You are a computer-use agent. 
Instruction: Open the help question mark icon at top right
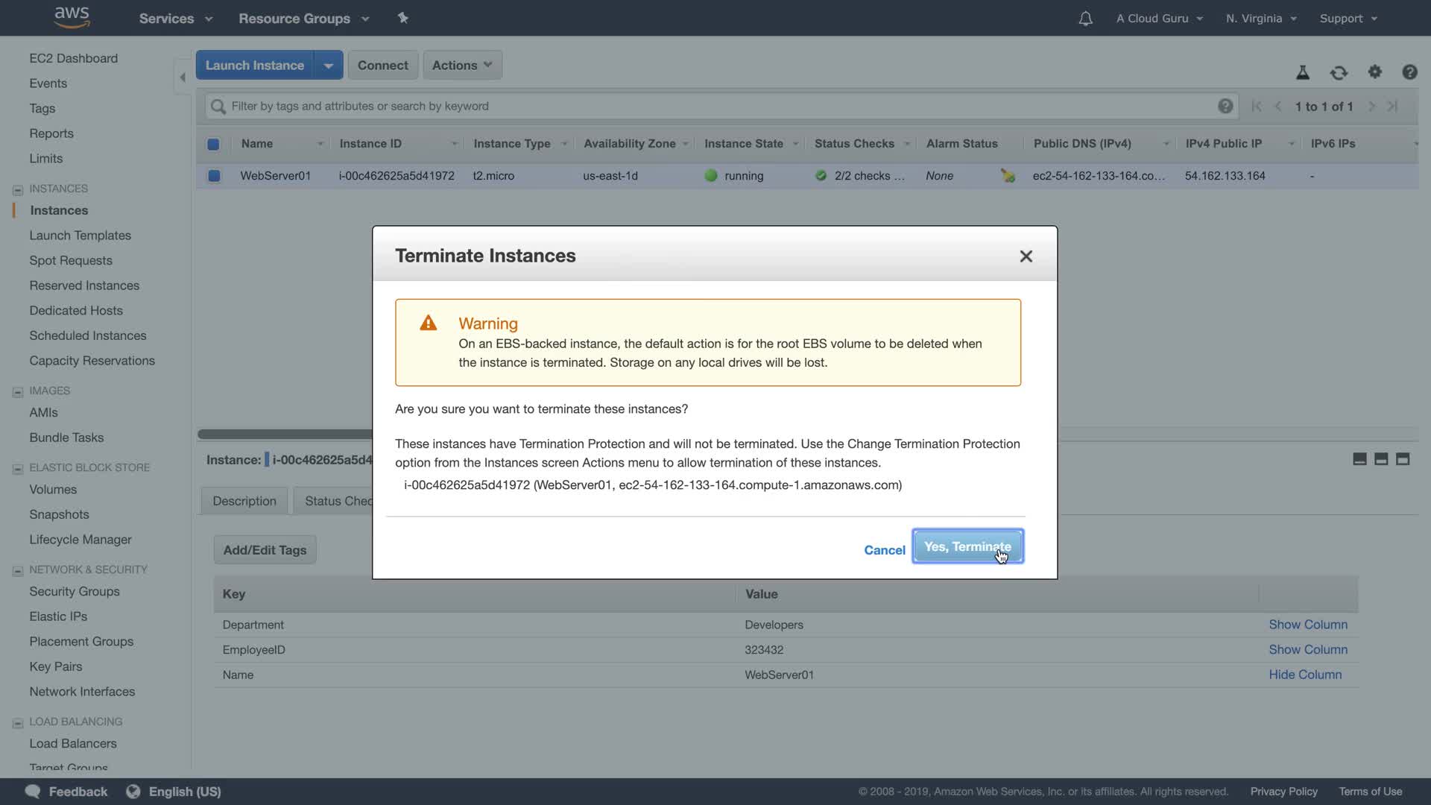tap(1409, 72)
